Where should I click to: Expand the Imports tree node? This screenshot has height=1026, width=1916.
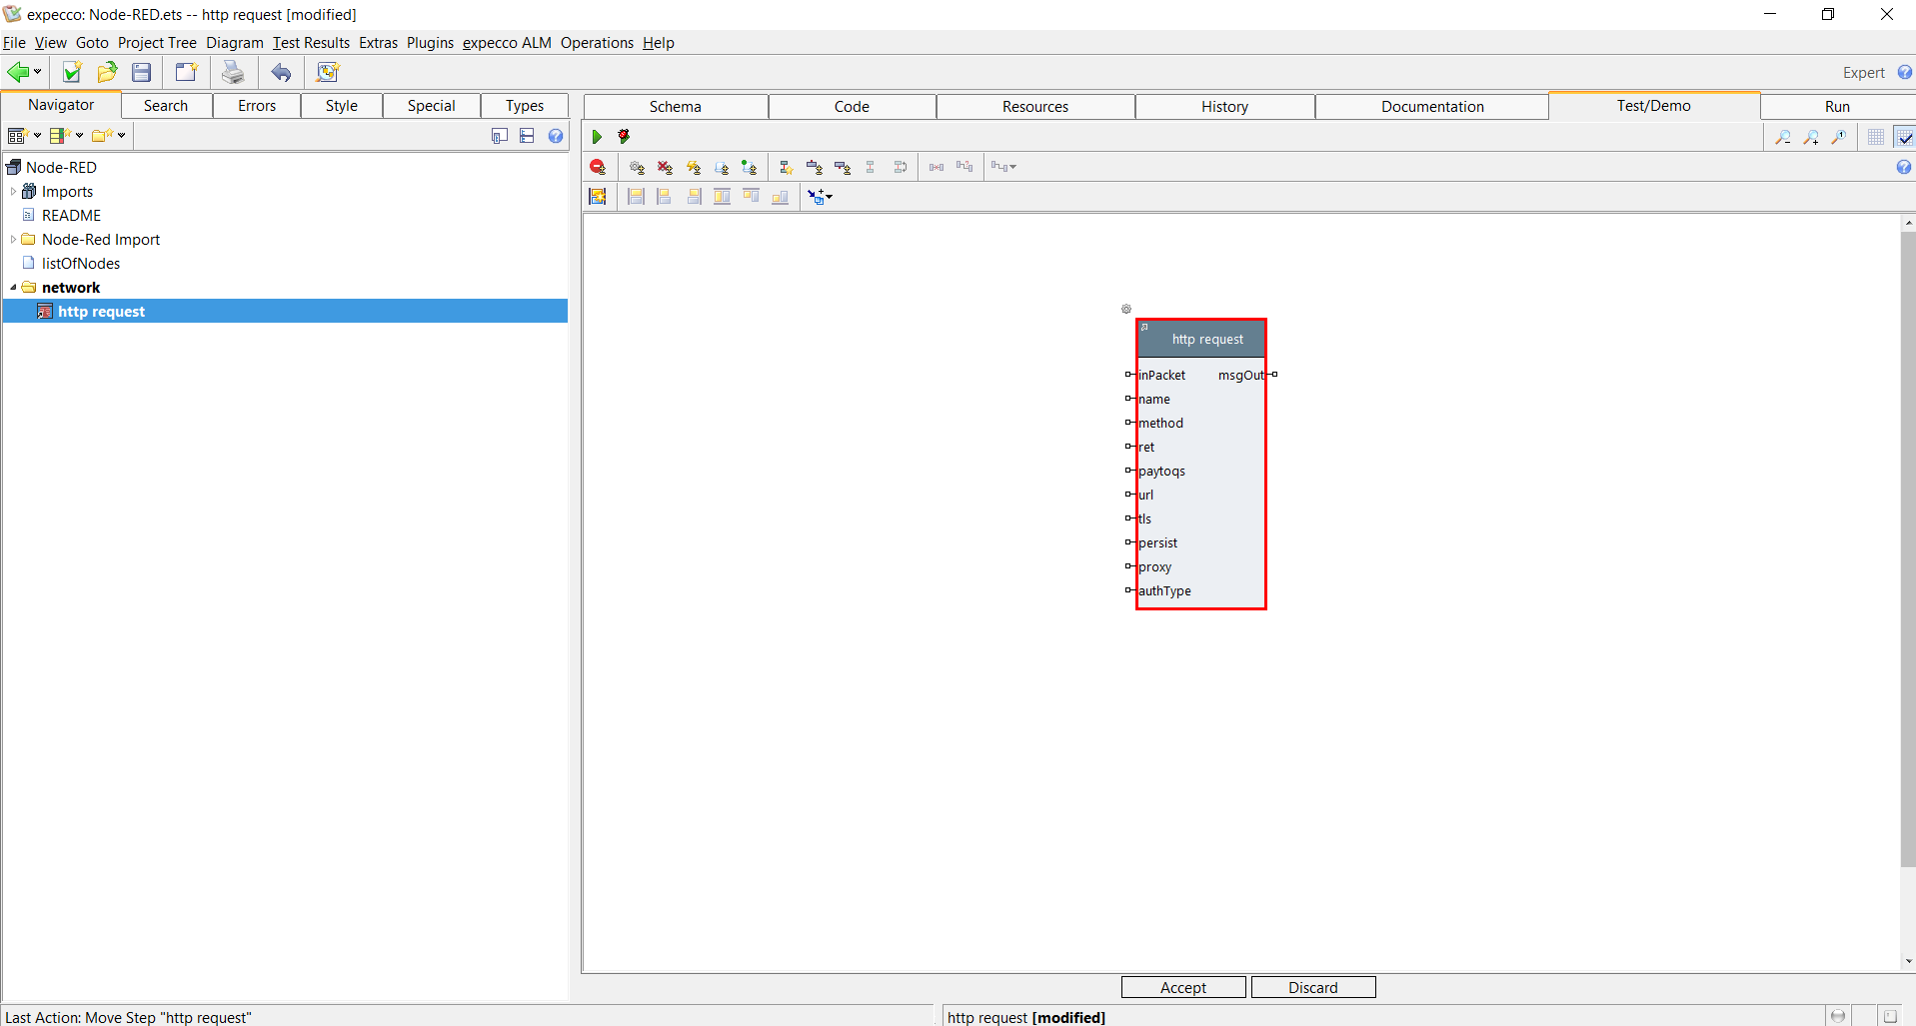(x=13, y=192)
